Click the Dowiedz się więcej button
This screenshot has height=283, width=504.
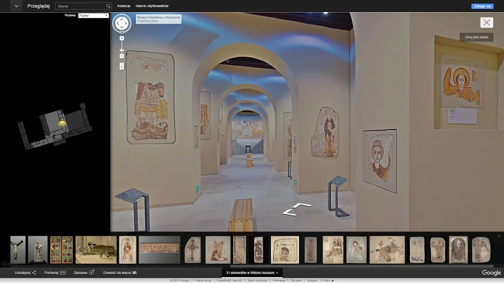coord(120,273)
